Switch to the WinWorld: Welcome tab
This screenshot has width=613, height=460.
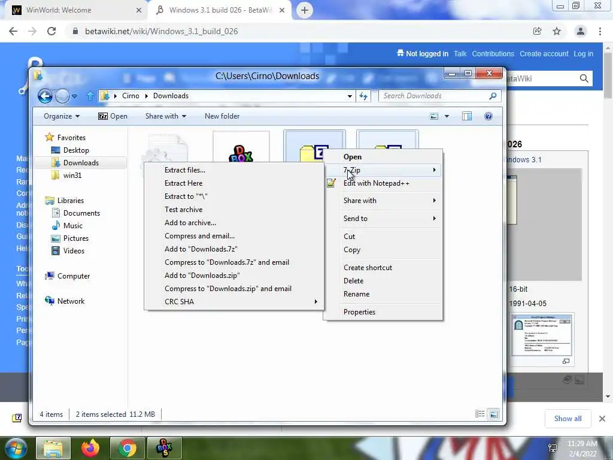tap(74, 10)
